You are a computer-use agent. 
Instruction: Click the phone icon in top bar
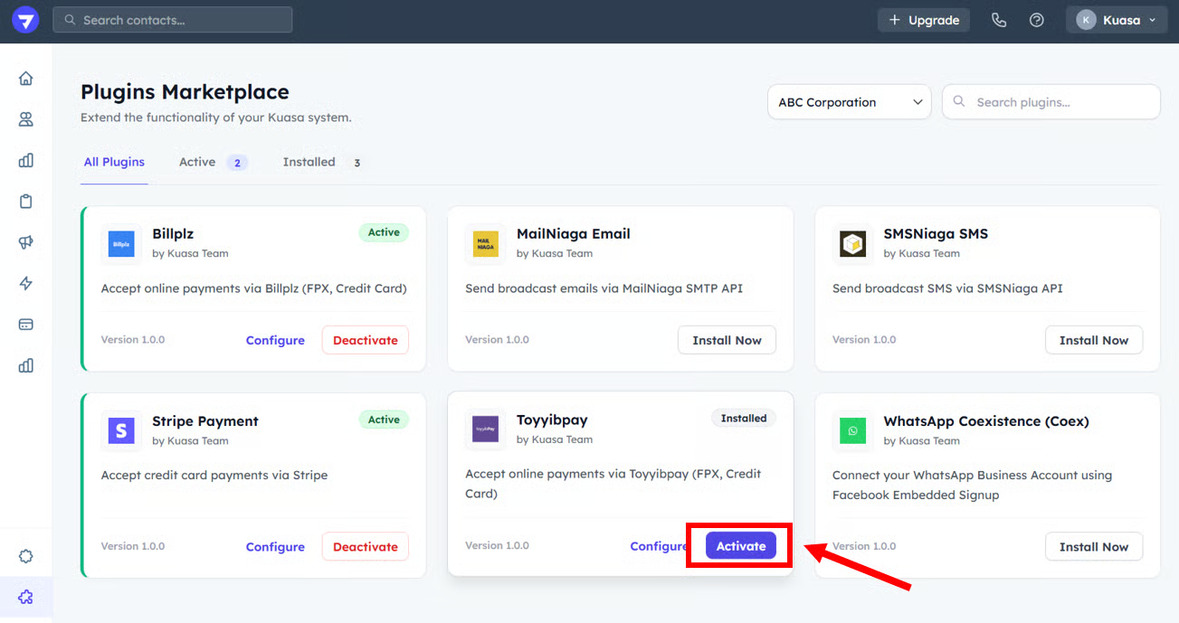999,20
